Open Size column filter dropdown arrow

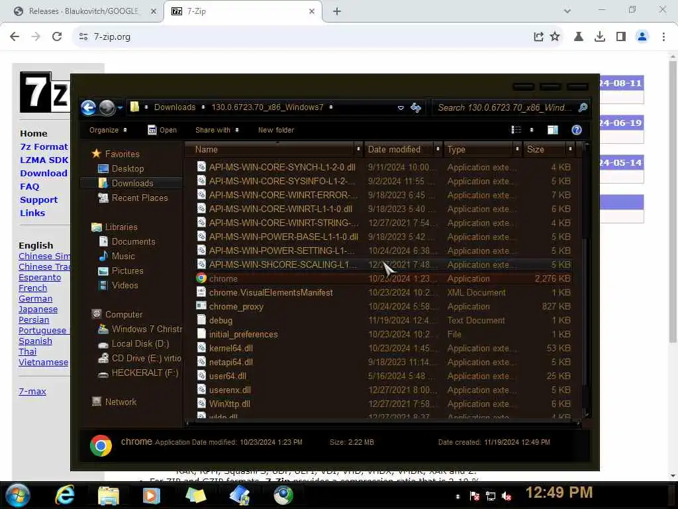570,149
